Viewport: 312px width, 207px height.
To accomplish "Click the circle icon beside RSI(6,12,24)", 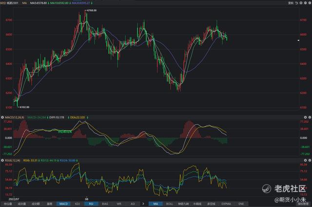I will pyautogui.click(x=2, y=159).
